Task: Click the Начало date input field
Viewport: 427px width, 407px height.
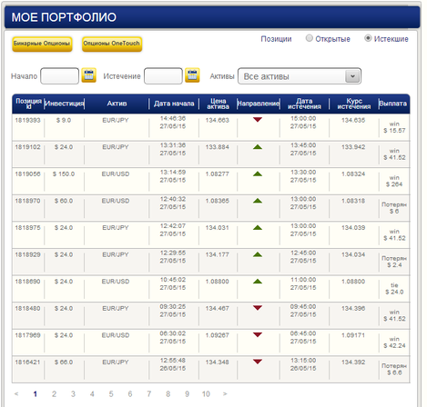Action: point(59,75)
